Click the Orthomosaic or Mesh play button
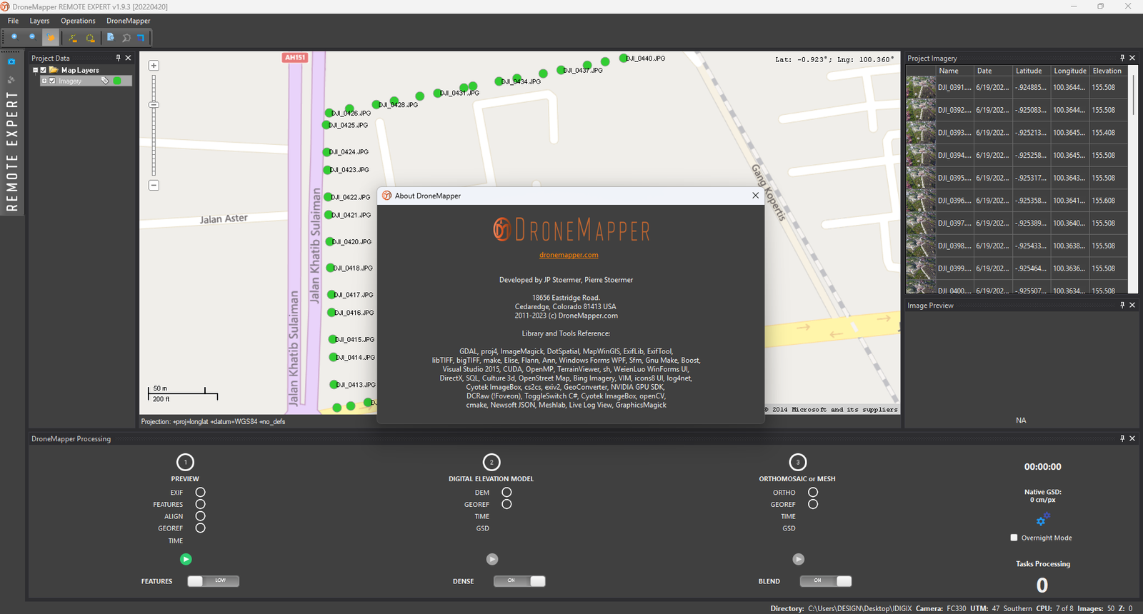The image size is (1143, 614). 799,559
